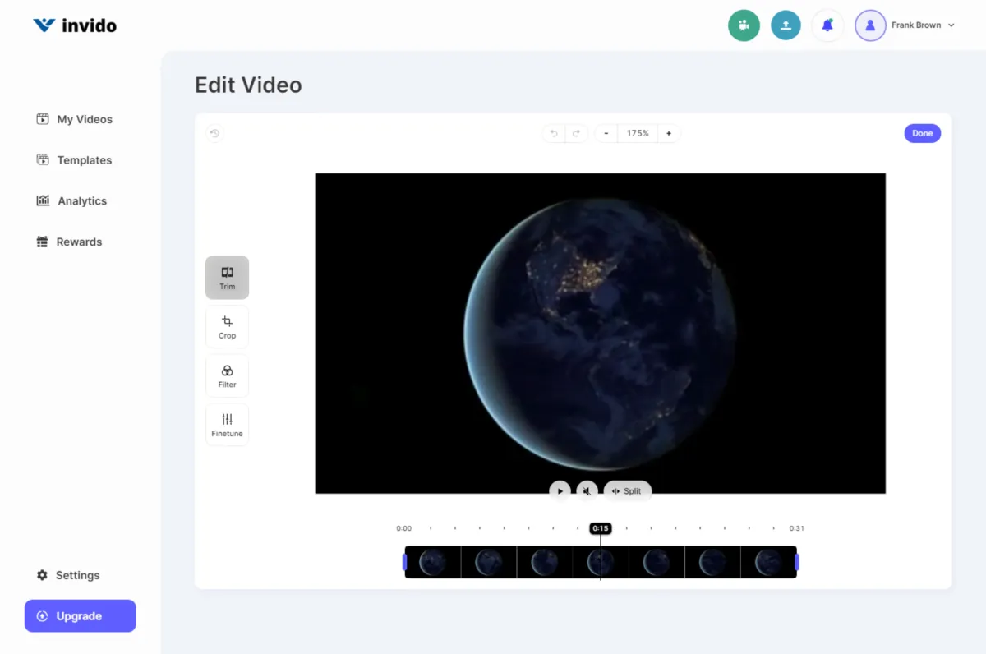The image size is (986, 654).
Task: Click the 0:15 playhead marker
Action: point(601,528)
